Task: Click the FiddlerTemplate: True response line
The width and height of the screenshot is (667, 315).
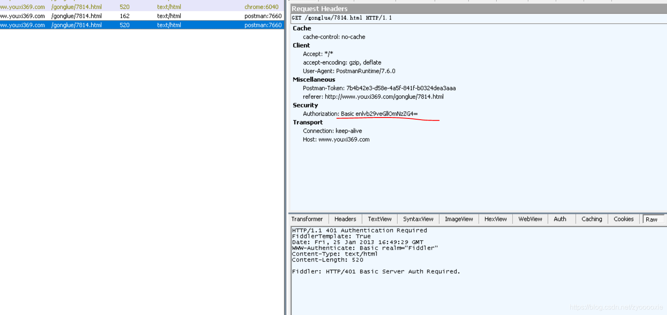Action: tap(331, 236)
